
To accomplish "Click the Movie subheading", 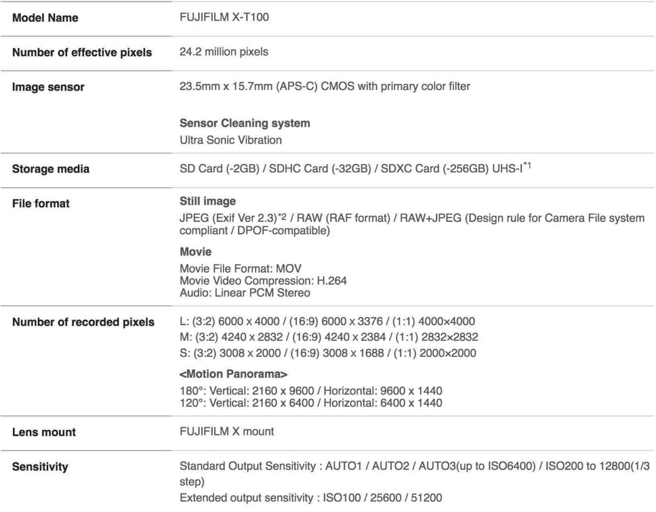I will pos(196,252).
